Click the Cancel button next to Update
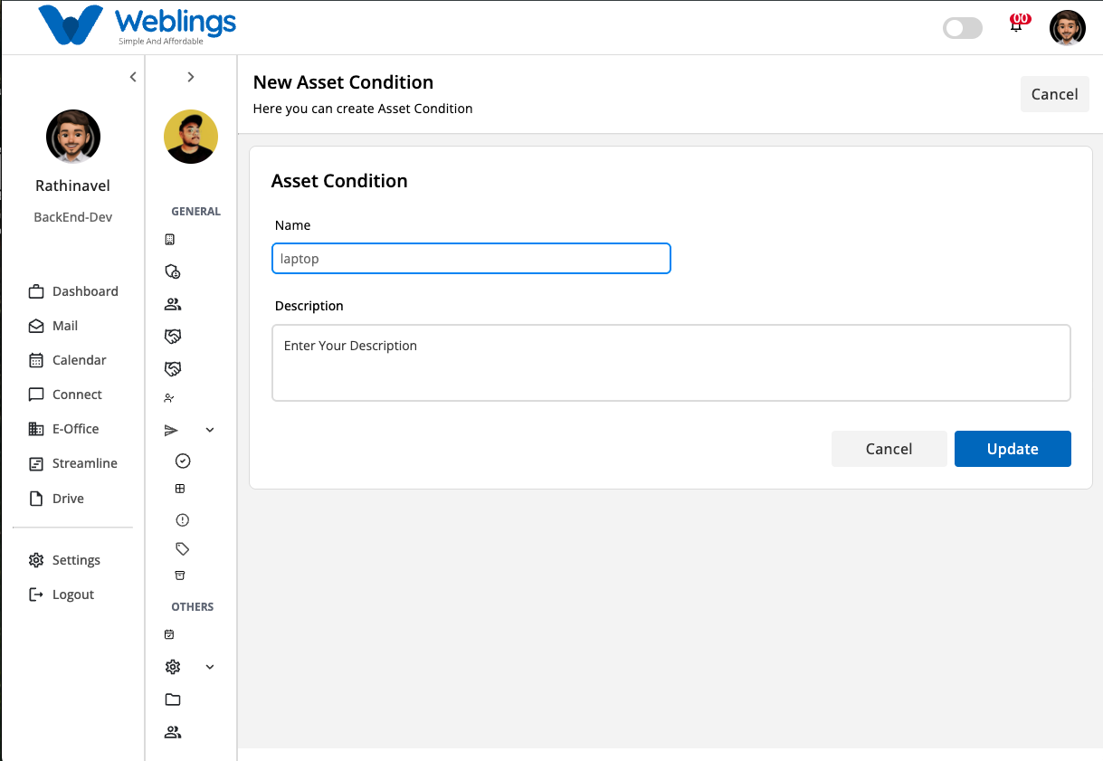 [889, 449]
